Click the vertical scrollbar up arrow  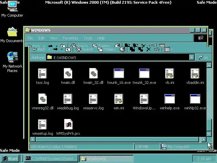pyautogui.click(x=209, y=65)
